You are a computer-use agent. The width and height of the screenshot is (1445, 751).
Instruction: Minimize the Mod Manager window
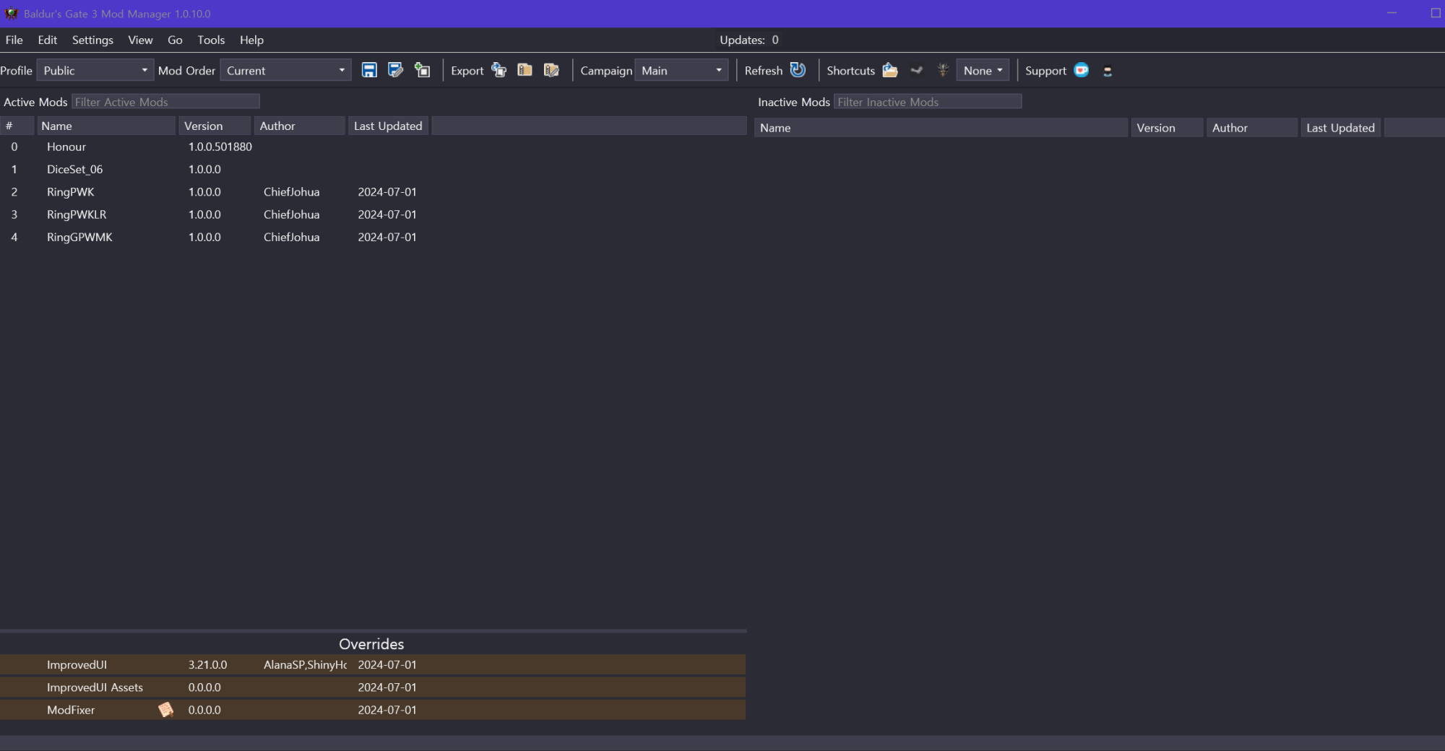(1392, 13)
